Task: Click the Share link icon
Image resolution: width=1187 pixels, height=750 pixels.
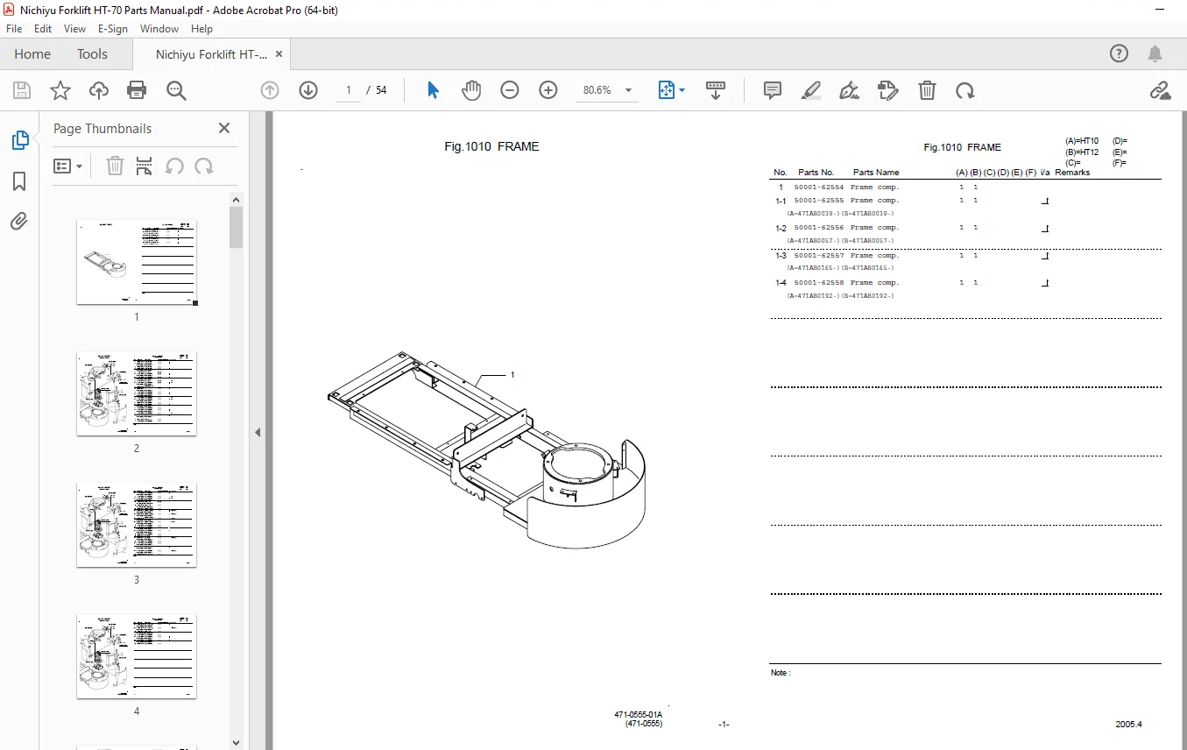Action: [1161, 90]
